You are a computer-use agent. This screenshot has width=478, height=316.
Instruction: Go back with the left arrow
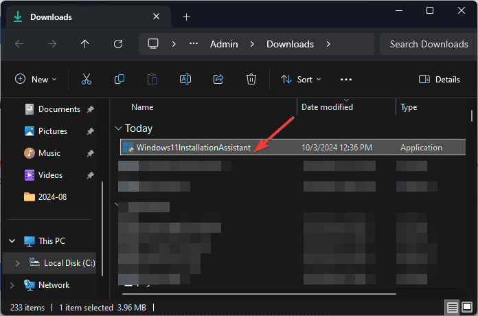click(x=19, y=44)
